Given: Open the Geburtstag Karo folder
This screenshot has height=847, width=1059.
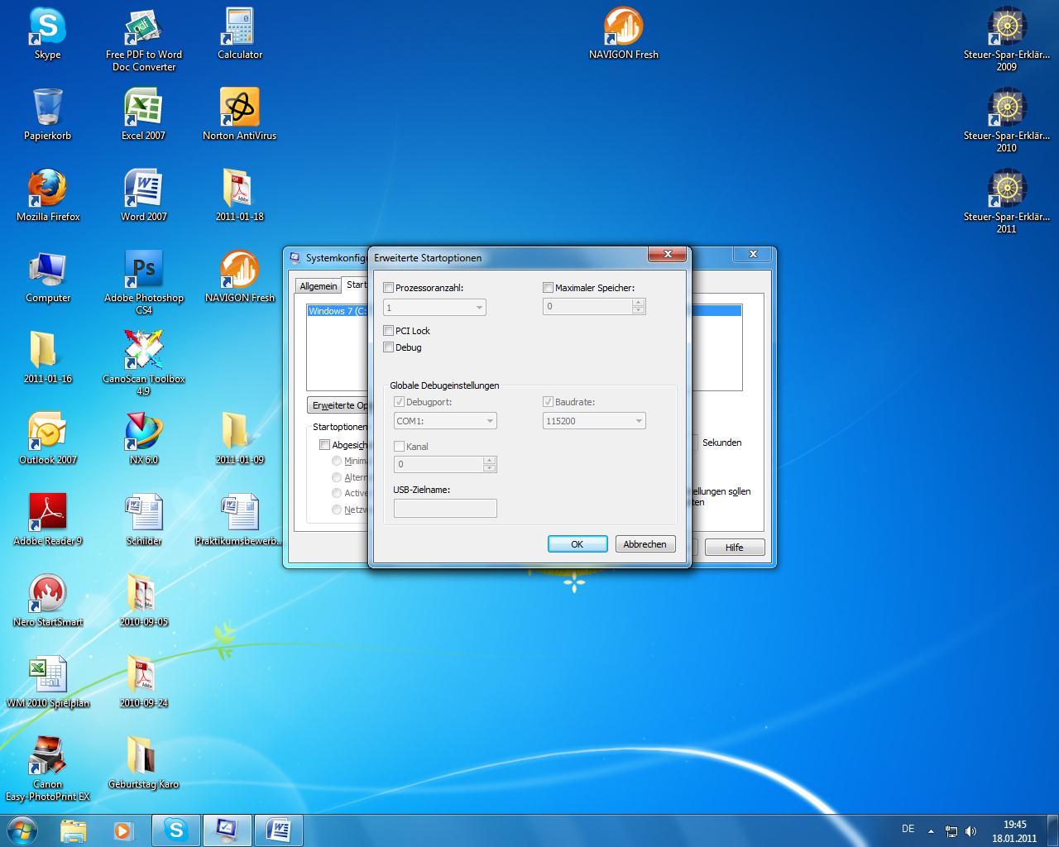Looking at the screenshot, I should coord(144,763).
